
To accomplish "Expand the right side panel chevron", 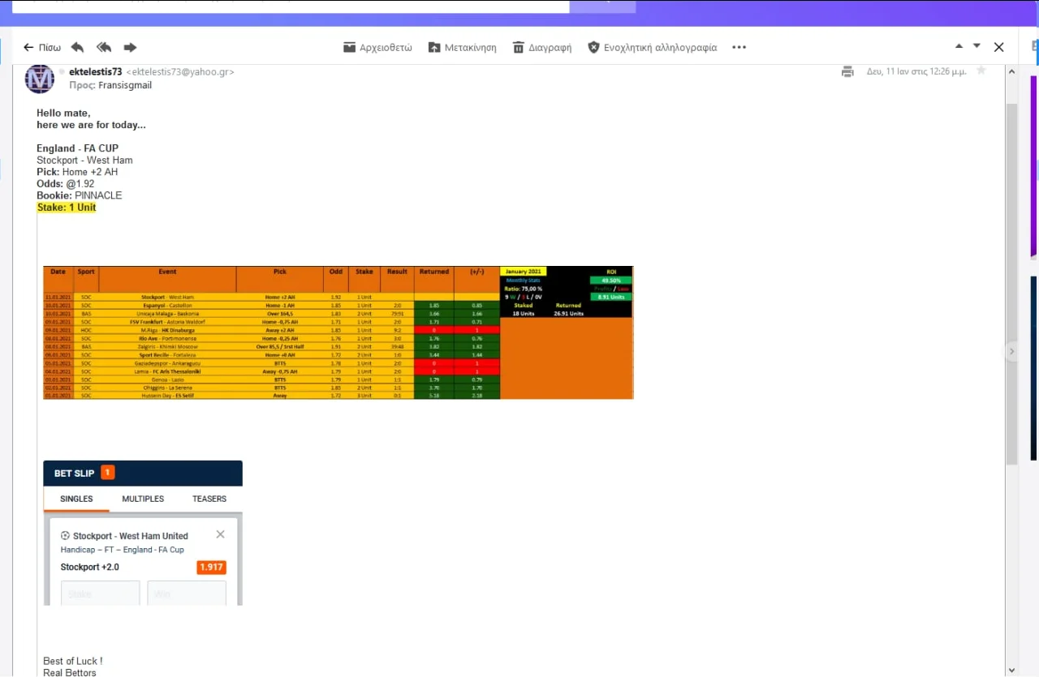I will 1011,351.
